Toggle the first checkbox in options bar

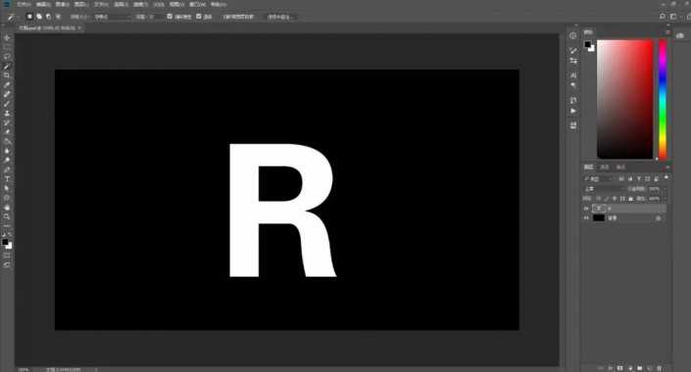tap(170, 17)
